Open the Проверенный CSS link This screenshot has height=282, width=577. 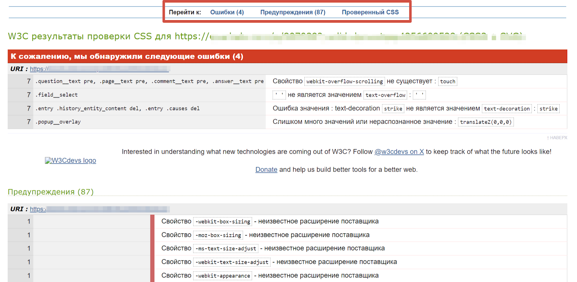pyautogui.click(x=370, y=12)
